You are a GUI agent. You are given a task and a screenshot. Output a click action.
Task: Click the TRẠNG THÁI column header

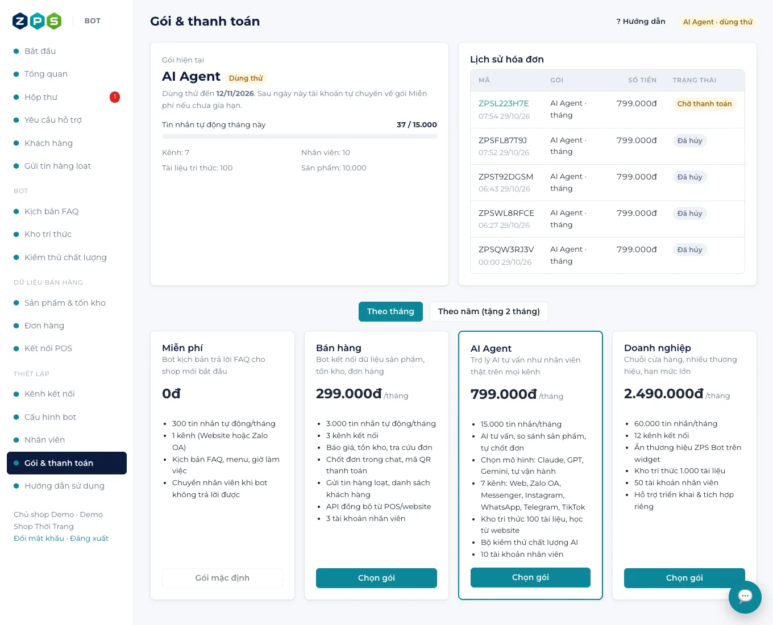[x=695, y=80]
